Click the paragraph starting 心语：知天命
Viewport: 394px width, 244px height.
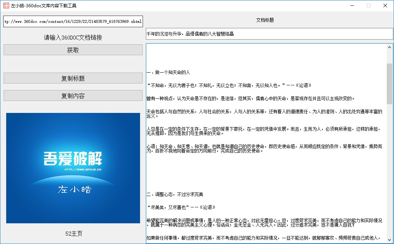[264, 149]
